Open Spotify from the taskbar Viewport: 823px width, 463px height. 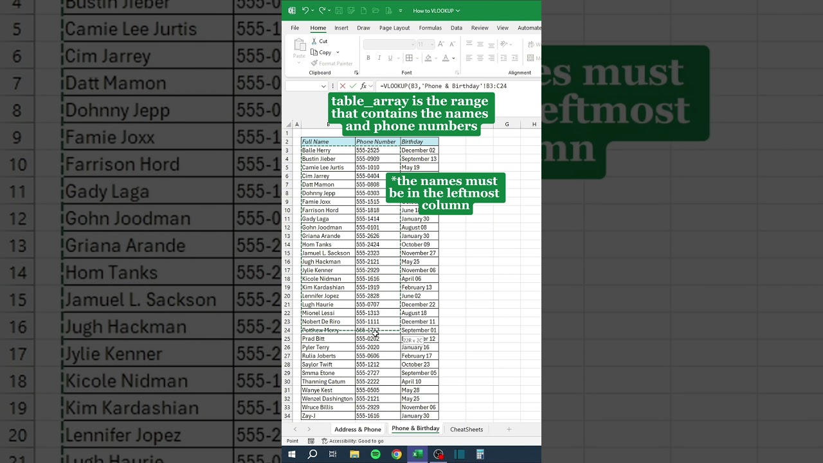coord(376,454)
